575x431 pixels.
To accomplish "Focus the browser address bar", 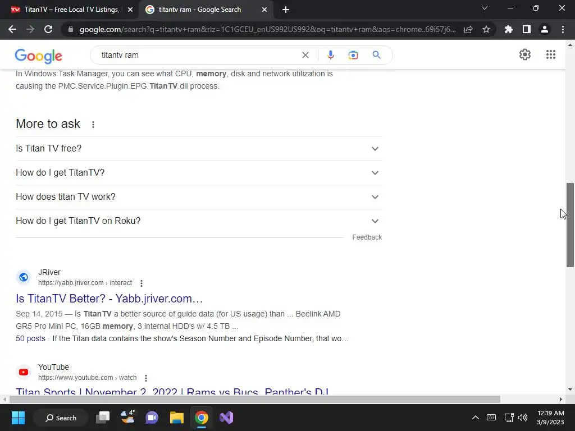I will pos(268,29).
